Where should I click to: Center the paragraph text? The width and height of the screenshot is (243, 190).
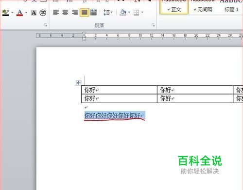click(x=65, y=12)
